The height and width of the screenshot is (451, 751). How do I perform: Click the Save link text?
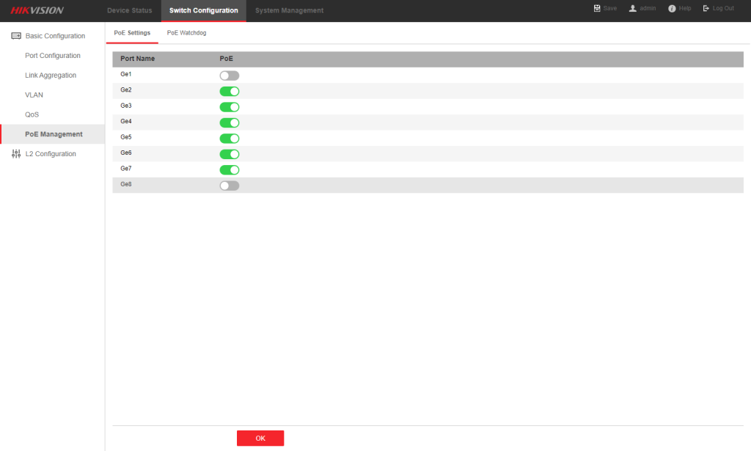[609, 8]
